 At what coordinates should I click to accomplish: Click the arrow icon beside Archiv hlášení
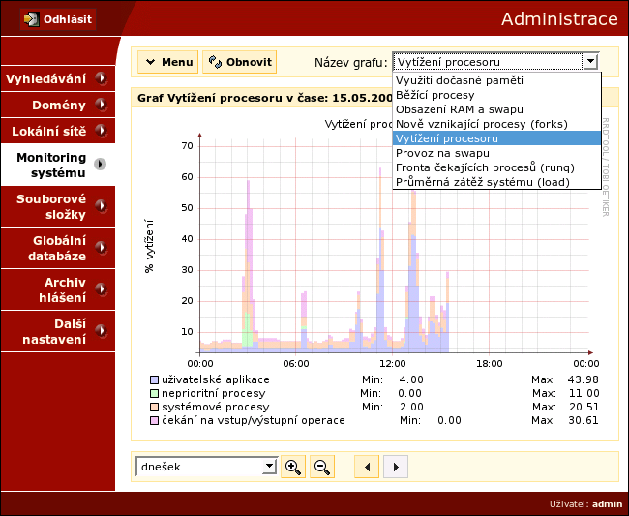click(101, 288)
